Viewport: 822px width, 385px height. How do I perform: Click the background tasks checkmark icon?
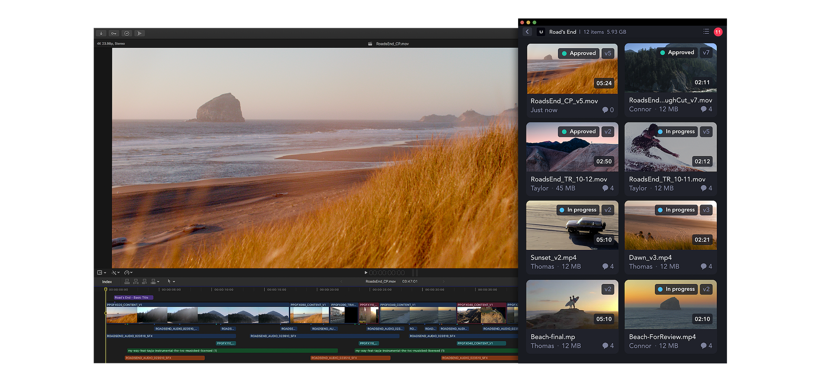[127, 33]
